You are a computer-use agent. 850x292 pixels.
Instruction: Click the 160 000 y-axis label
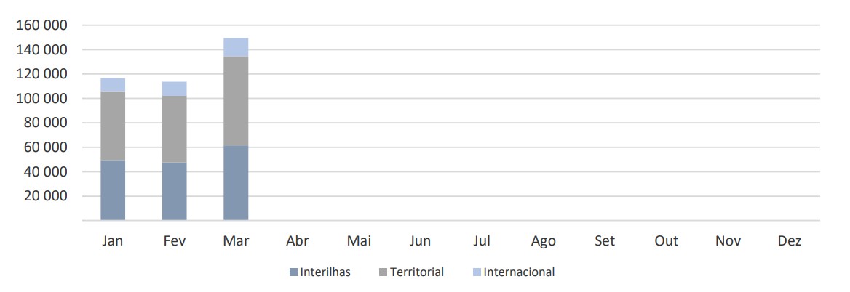click(41, 25)
